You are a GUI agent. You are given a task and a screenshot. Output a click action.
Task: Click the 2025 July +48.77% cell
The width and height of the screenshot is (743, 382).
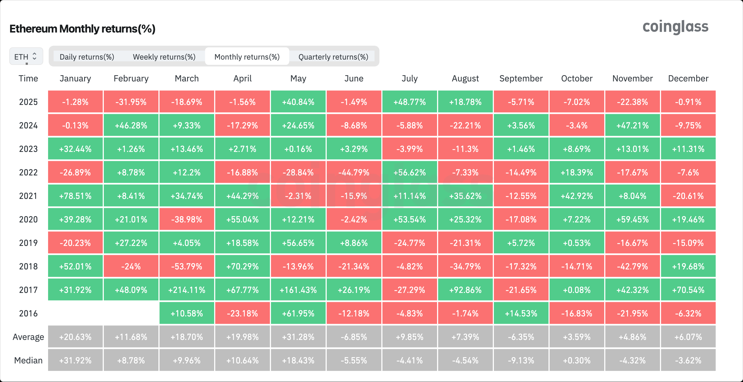click(409, 102)
